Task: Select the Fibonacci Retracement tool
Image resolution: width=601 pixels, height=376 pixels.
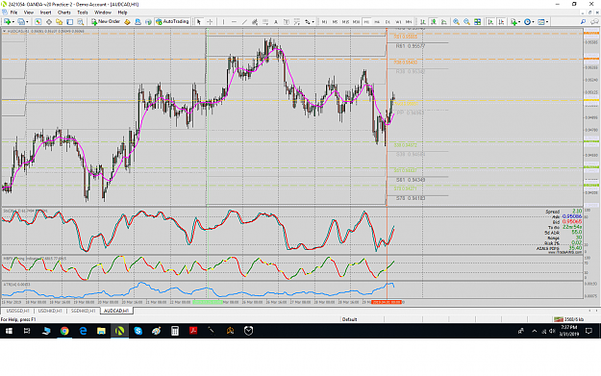Action: 265,22
